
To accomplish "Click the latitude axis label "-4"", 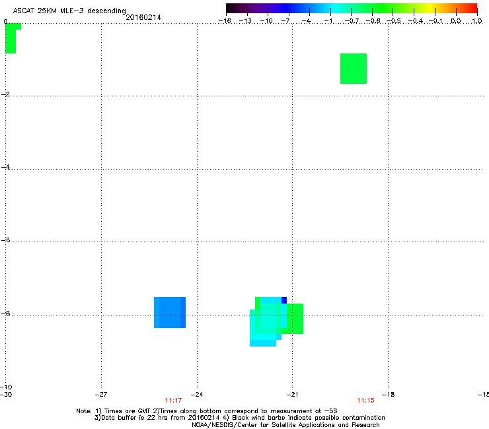I will pyautogui.click(x=5, y=167).
